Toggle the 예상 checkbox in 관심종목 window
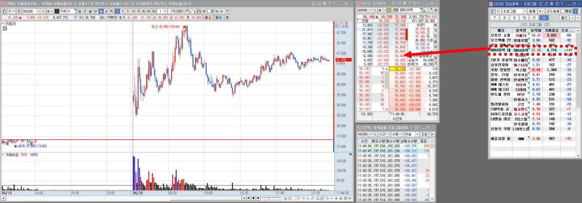 click(x=562, y=11)
